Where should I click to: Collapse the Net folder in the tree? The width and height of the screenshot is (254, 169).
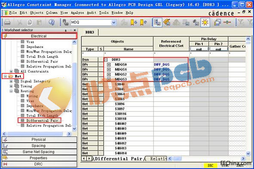point(5,76)
